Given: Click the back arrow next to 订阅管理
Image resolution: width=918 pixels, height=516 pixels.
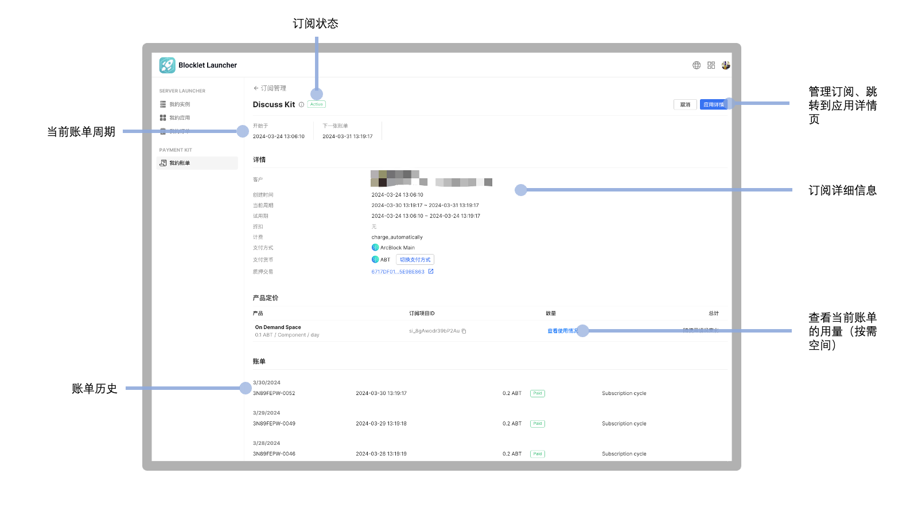Looking at the screenshot, I should [256, 88].
